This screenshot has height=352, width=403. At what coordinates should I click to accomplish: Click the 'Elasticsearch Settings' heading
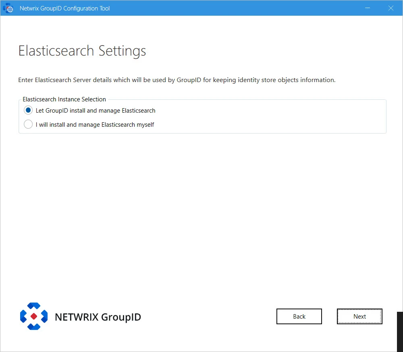pyautogui.click(x=82, y=51)
